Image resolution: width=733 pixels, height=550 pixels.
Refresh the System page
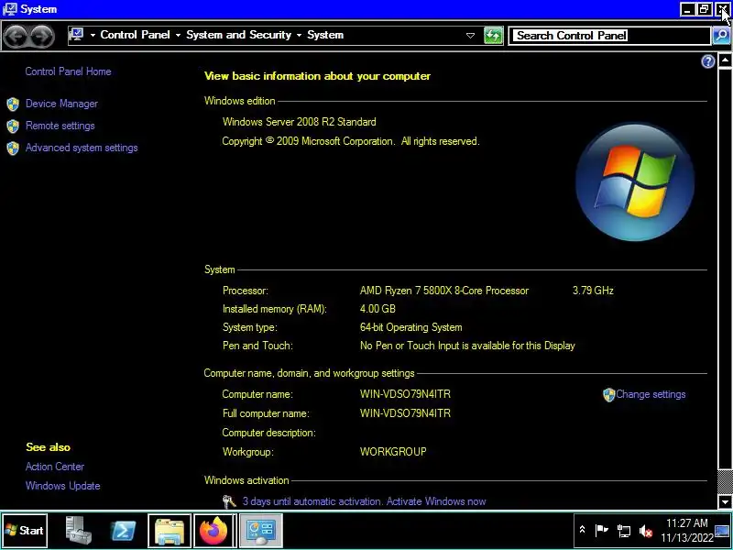coord(493,36)
